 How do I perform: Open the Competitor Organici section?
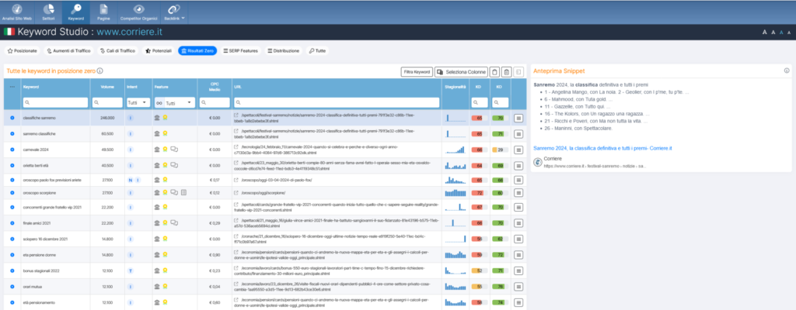pos(138,12)
